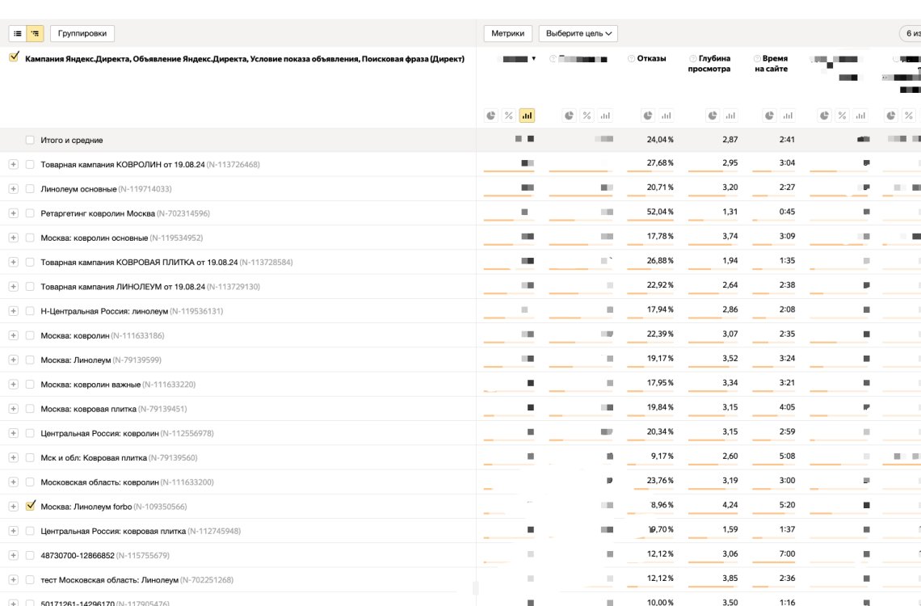This screenshot has height=606, width=921.
Task: Open help icon next to Глубина просмотра
Action: [x=693, y=59]
